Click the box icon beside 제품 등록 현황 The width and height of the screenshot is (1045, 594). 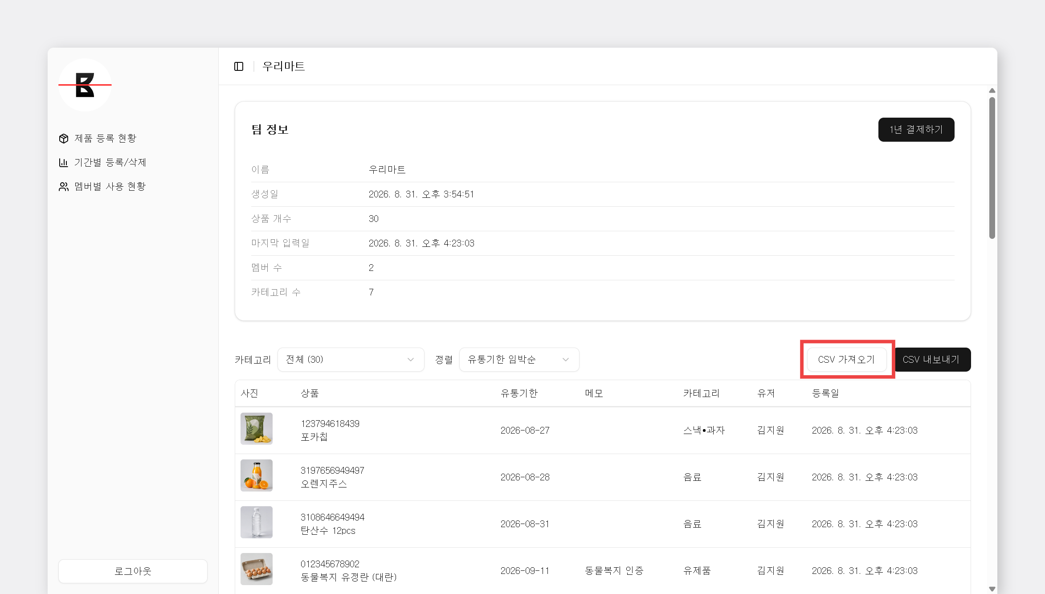pyautogui.click(x=64, y=139)
